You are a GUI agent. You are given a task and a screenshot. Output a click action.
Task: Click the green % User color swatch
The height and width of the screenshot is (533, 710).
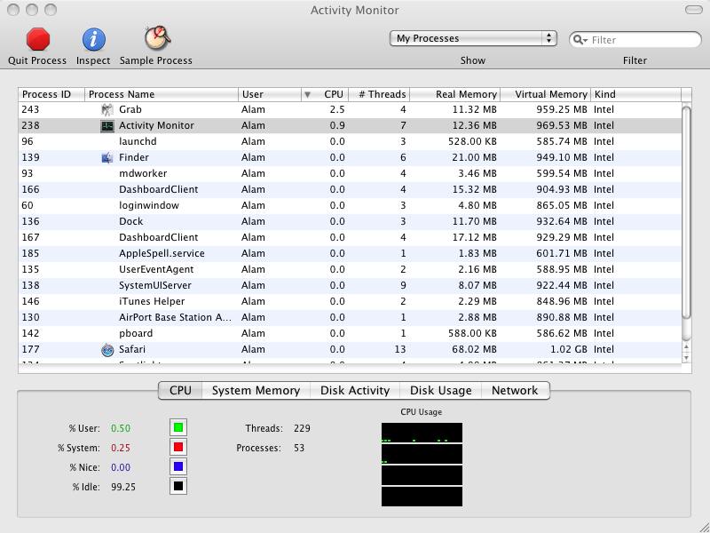point(178,427)
